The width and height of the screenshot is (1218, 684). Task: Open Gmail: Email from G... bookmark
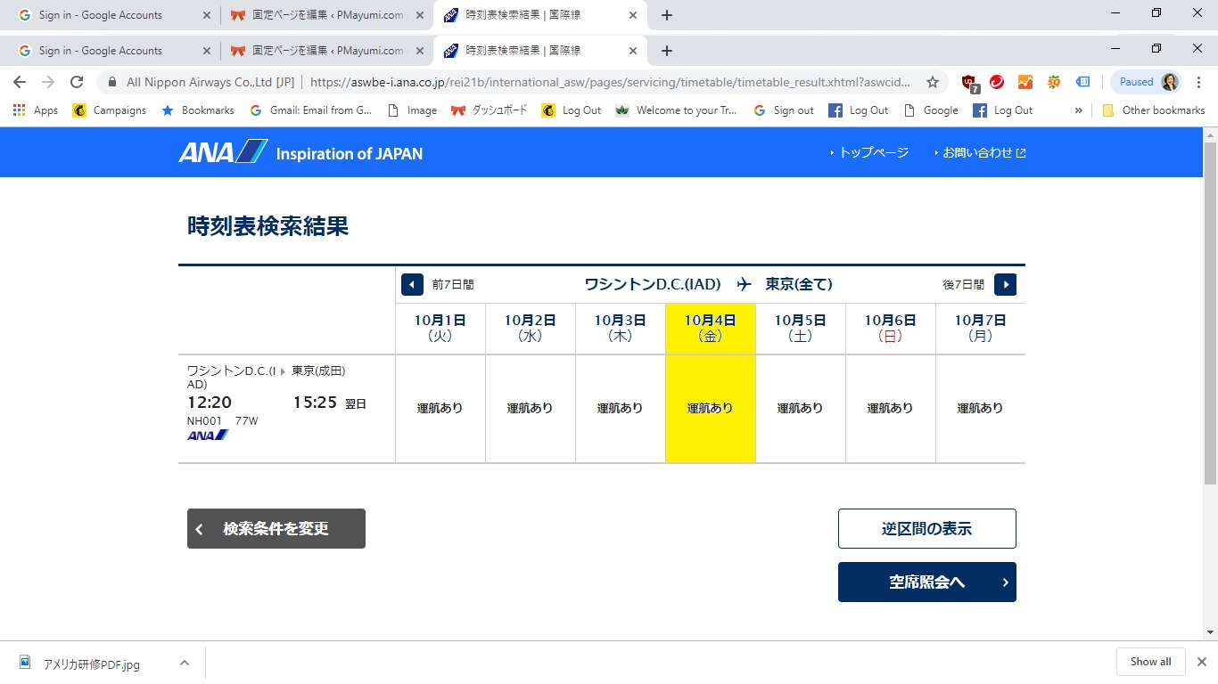coord(309,110)
